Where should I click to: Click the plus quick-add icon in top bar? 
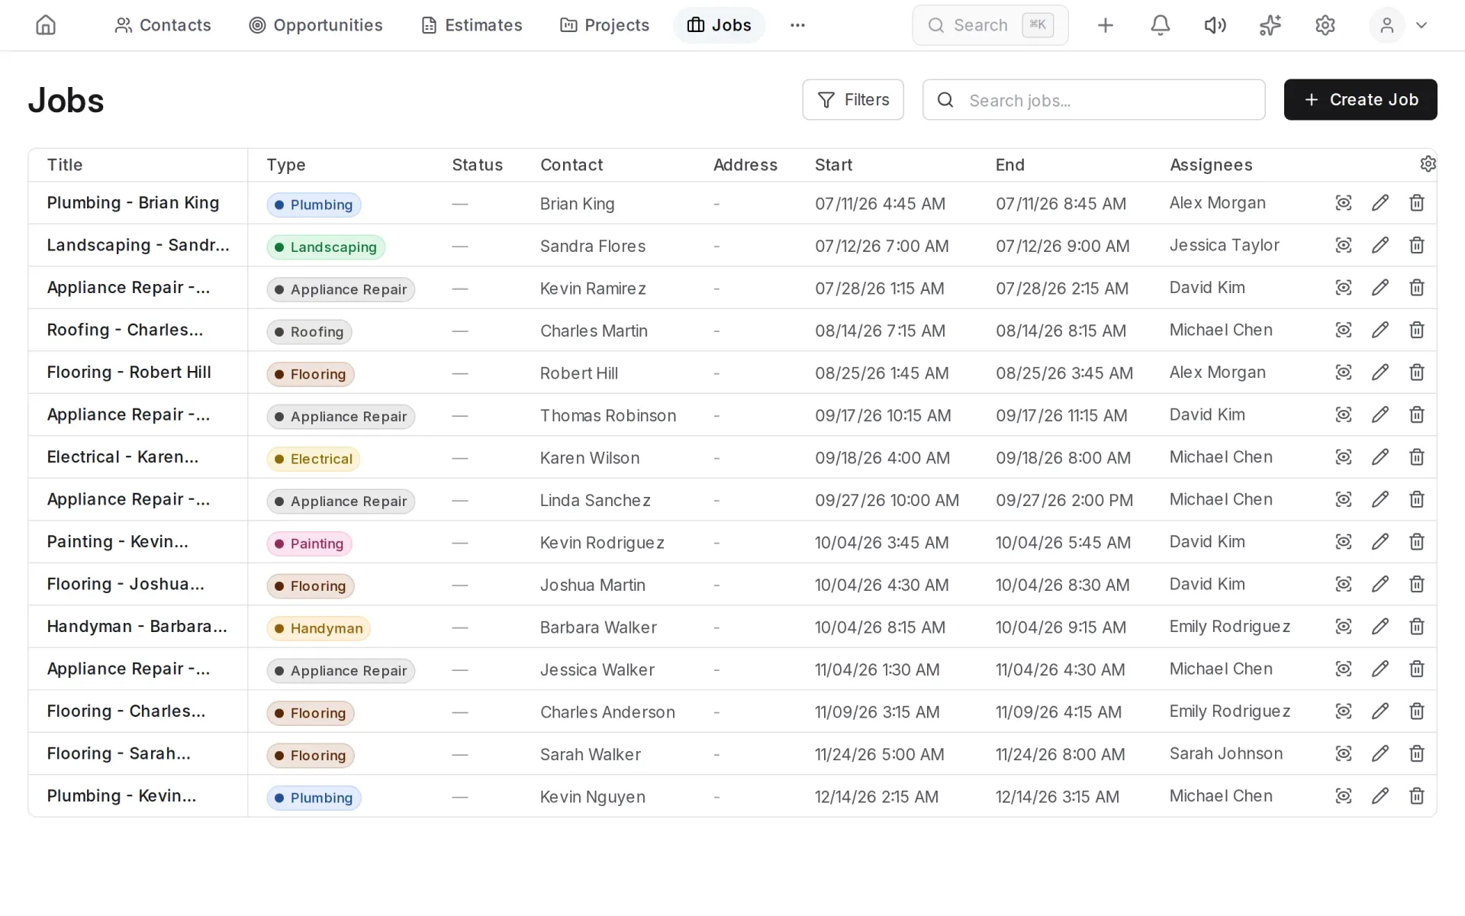1105,25
